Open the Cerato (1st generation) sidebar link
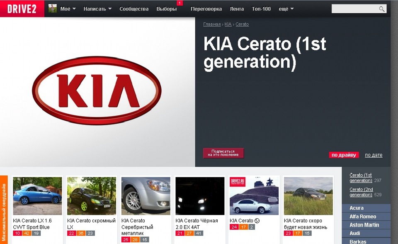Image resolution: width=398 pixels, height=244 pixels. pos(361,178)
